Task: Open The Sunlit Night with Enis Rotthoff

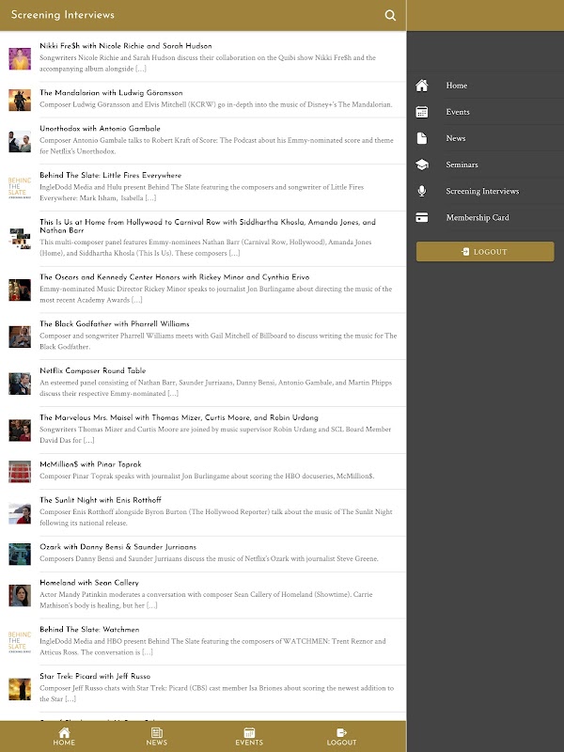Action: (203, 511)
